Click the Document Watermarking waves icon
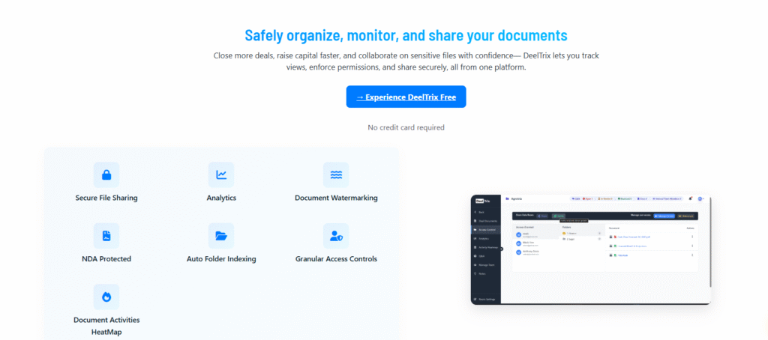 coord(336,175)
